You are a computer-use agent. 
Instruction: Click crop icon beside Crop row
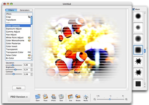(x=29, y=17)
